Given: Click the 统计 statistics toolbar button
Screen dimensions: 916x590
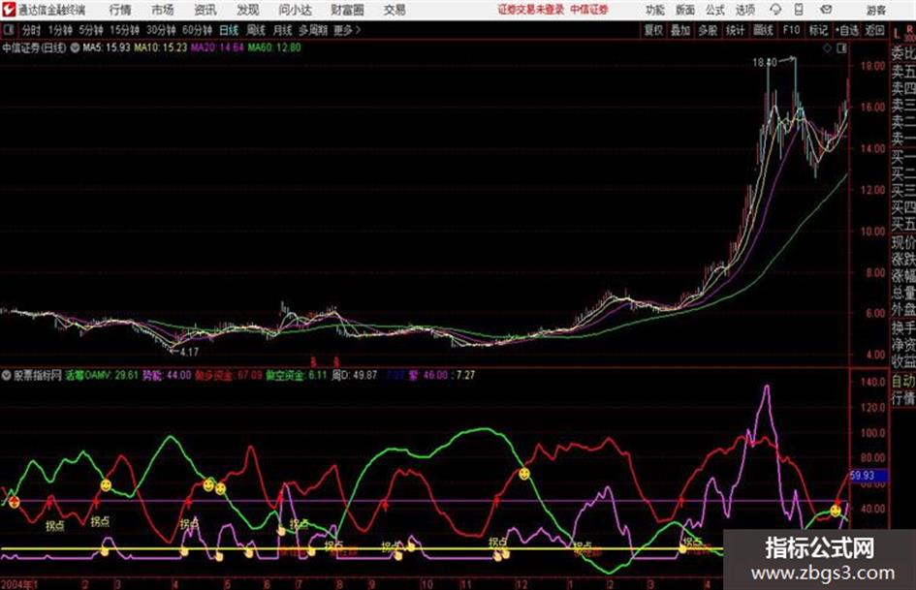Looking at the screenshot, I should click(x=735, y=30).
